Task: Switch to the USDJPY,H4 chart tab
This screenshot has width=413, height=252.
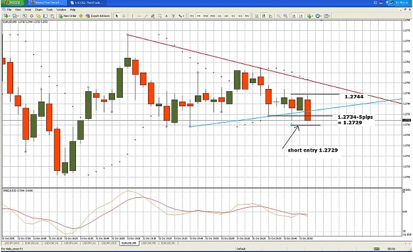Action: pos(71,243)
